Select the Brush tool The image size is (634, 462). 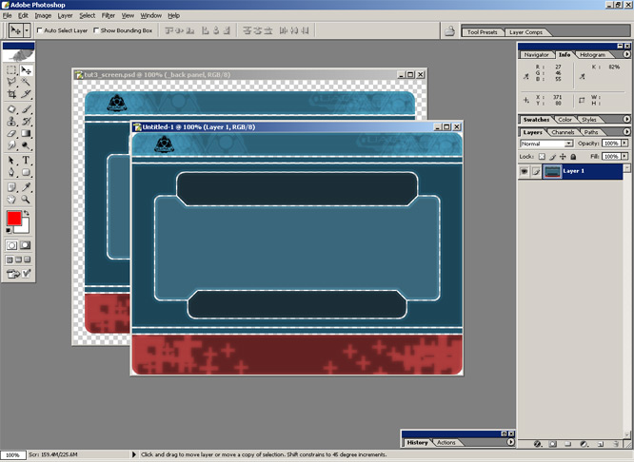coord(26,109)
